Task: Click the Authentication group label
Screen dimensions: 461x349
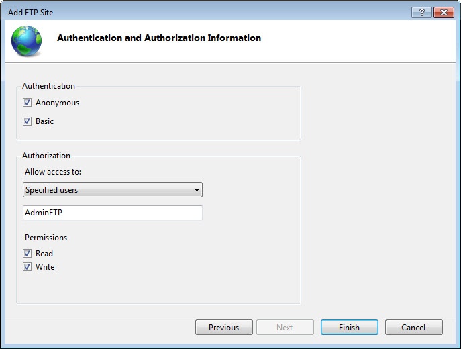Action: point(48,86)
